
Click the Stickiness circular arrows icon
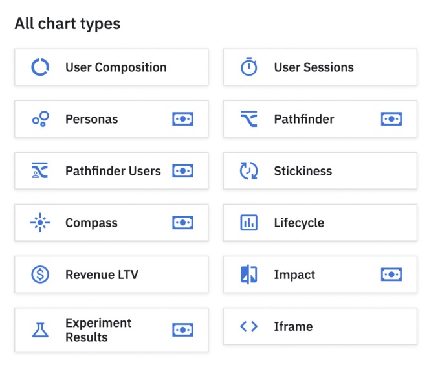pyautogui.click(x=249, y=171)
